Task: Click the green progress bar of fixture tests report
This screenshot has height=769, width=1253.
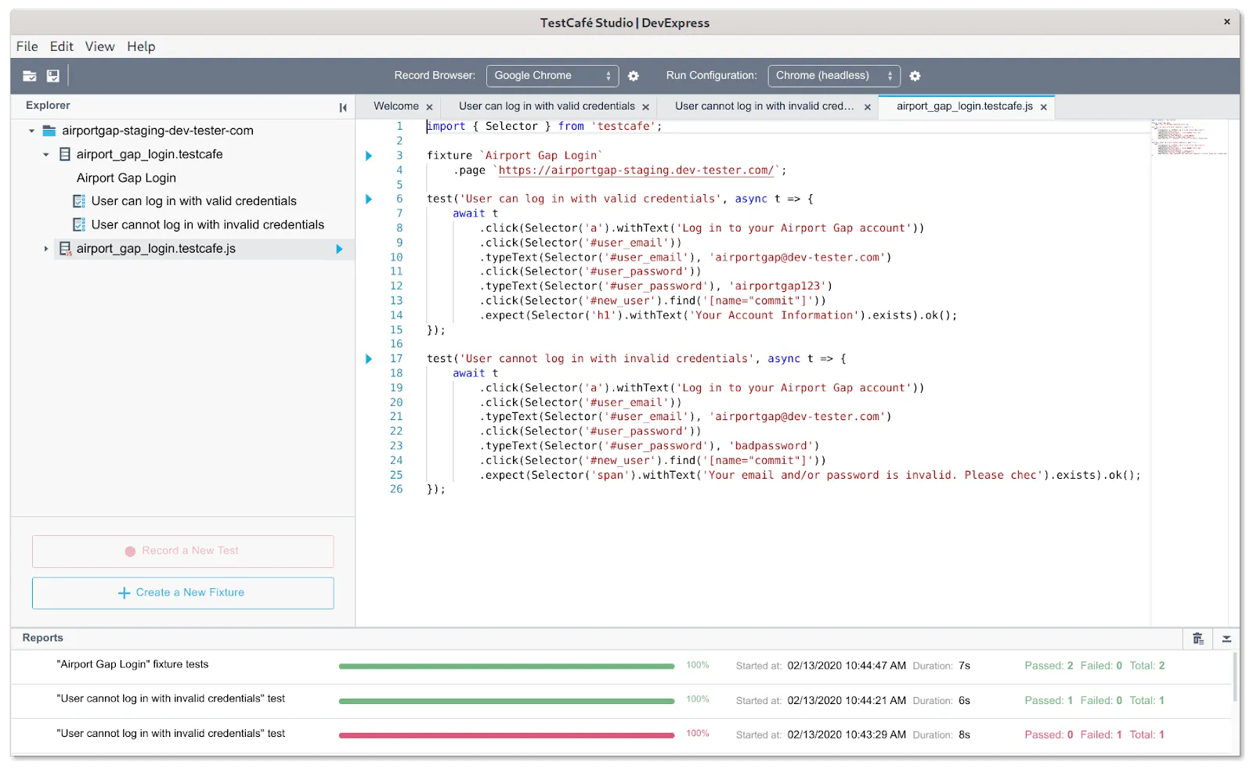Action: (507, 667)
